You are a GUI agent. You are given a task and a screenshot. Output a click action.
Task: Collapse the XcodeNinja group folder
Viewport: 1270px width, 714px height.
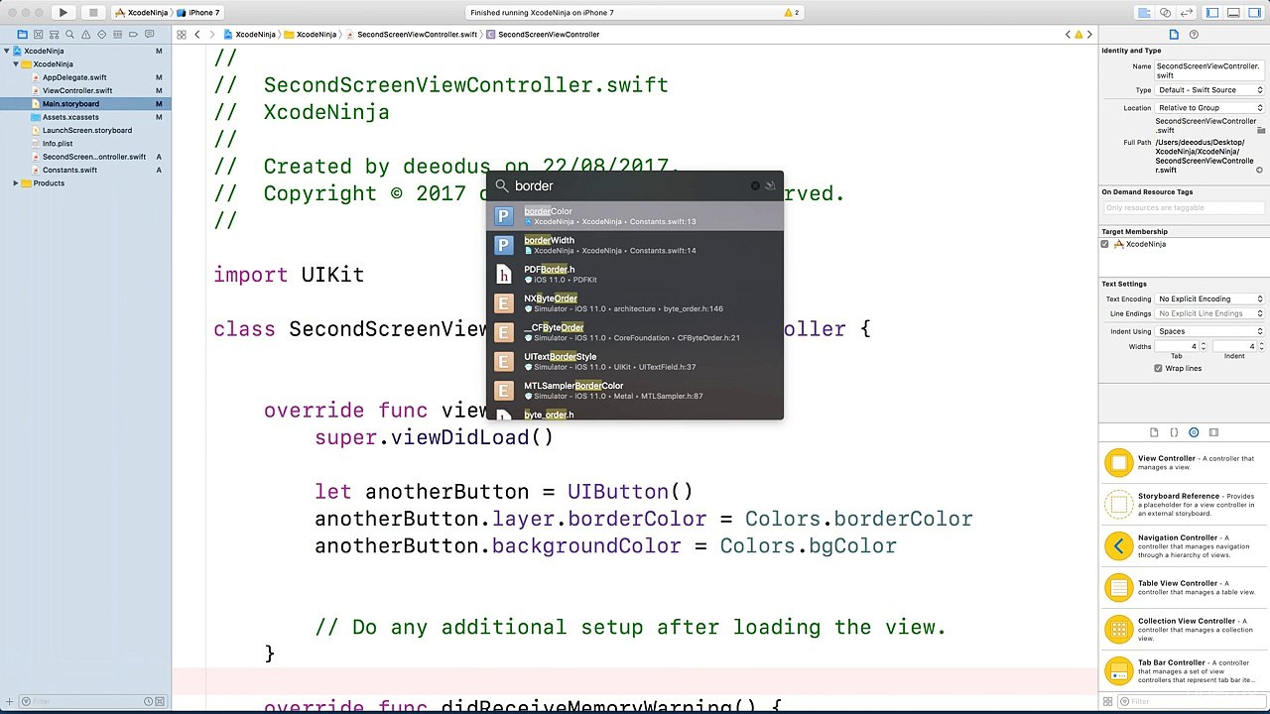16,64
